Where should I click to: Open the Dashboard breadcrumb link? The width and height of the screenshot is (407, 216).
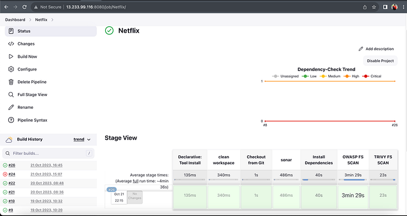[15, 20]
